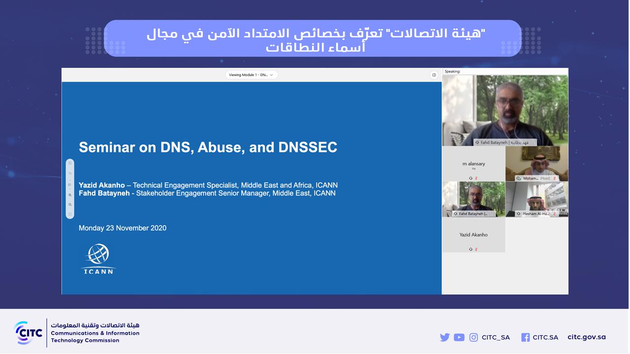Click the slide title 'Seminar on DNS, Abuse, and DNSSEC'
The height and width of the screenshot is (354, 630).
point(208,147)
